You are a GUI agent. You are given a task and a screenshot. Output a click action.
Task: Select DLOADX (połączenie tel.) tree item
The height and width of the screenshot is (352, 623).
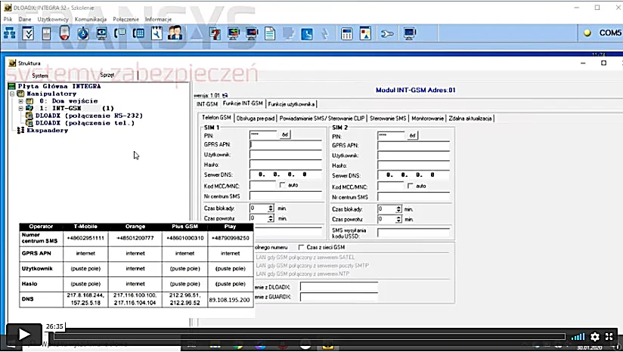(x=85, y=123)
